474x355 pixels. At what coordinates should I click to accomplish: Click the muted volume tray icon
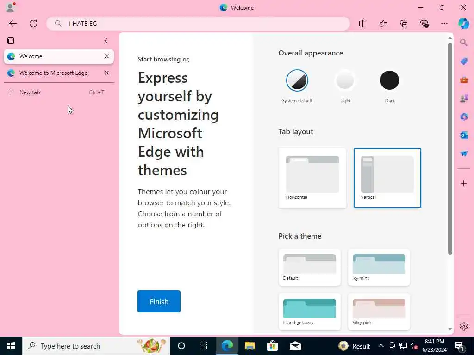coord(414,346)
